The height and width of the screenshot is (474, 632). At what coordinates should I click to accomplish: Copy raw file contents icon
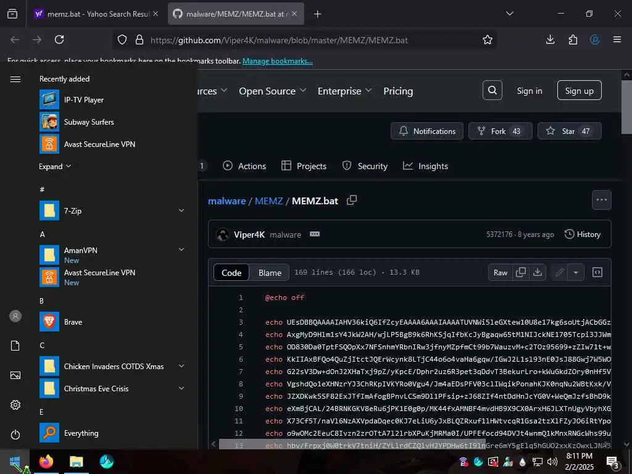coord(520,272)
